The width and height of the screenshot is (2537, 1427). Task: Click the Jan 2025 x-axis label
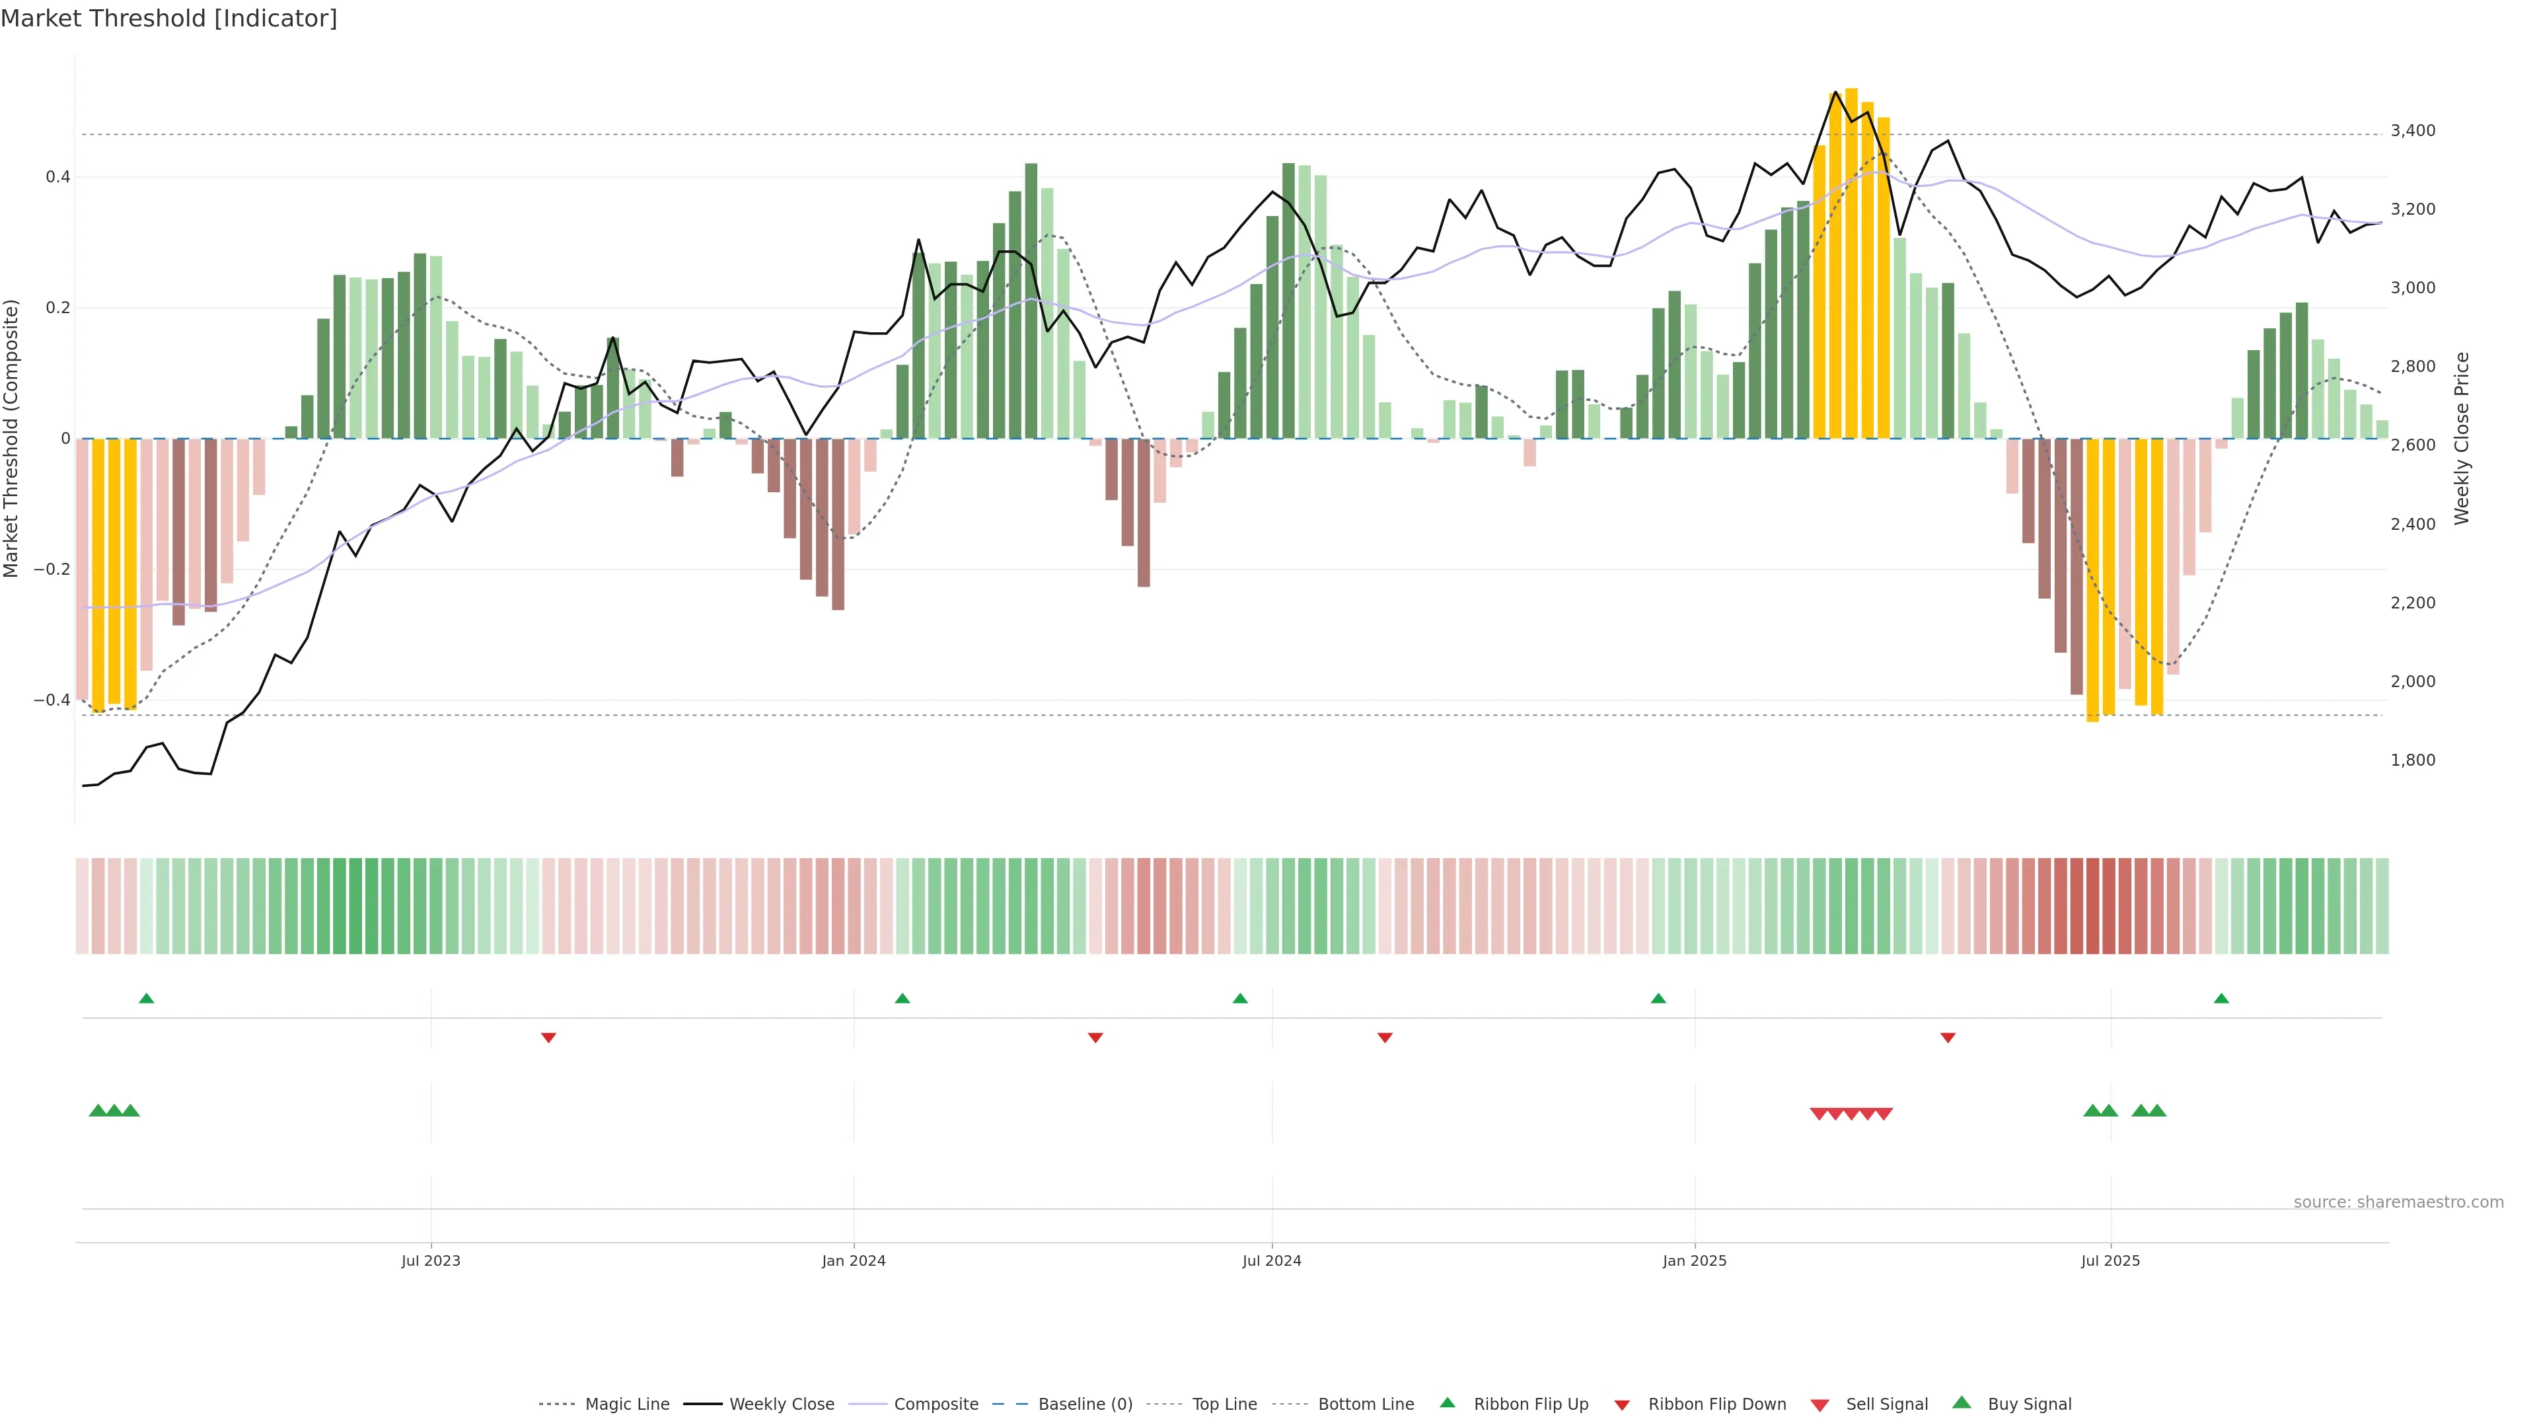point(1694,1261)
